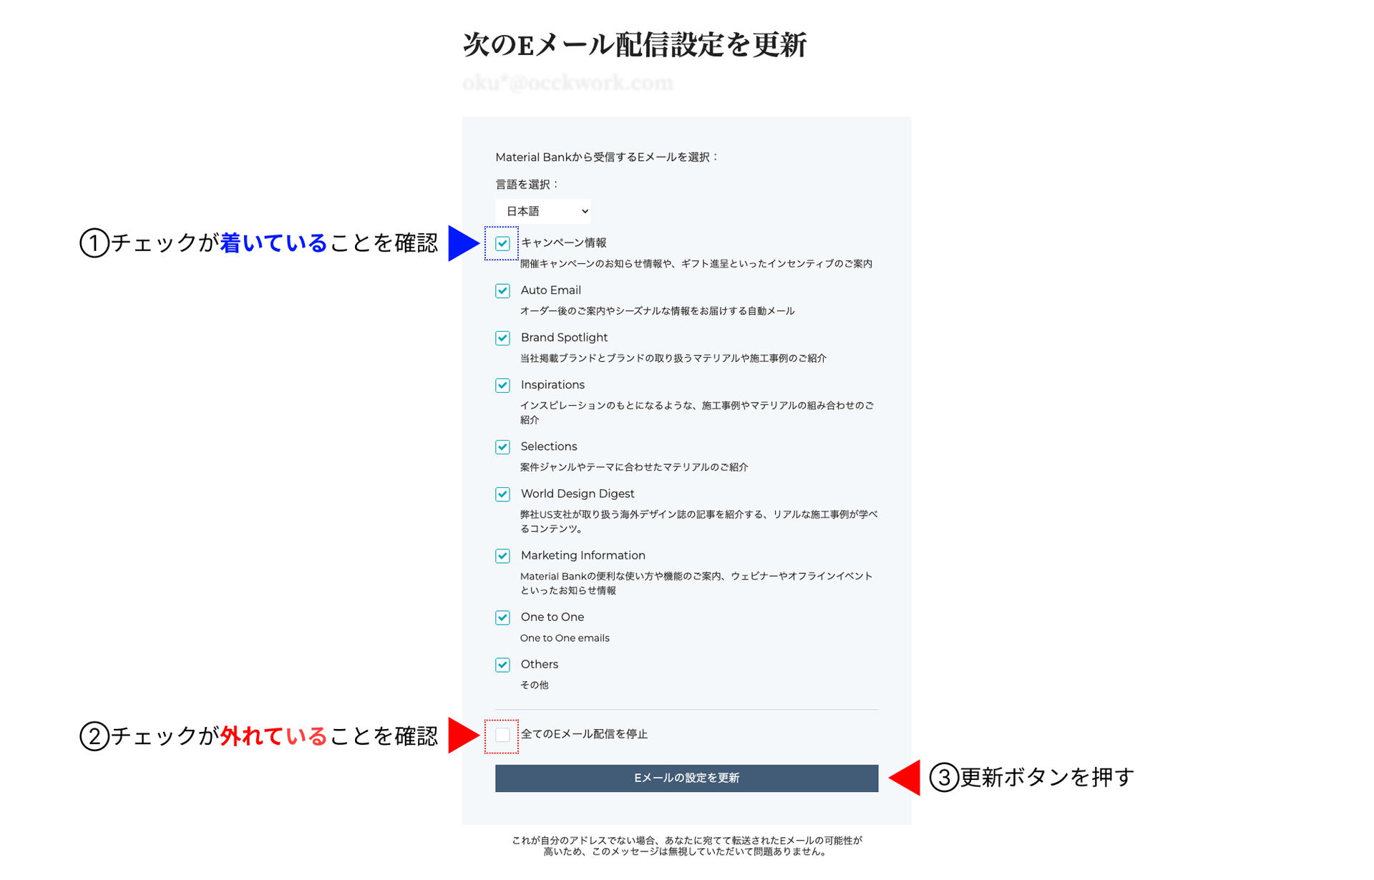Toggle the Auto Email checkbox

pos(502,290)
